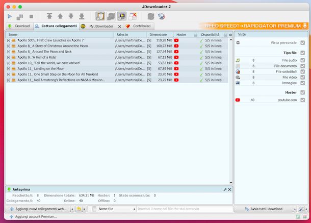Viewport: 311px width, 223px height.
Task: Click the stop downloads toolbar icon
Action: [31, 16]
